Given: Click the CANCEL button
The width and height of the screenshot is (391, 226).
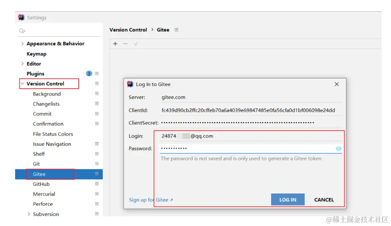Looking at the screenshot, I should [324, 199].
